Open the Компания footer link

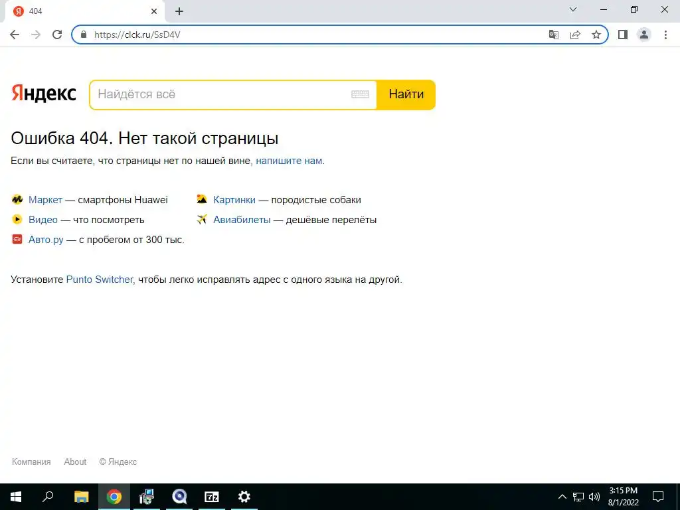(x=31, y=462)
